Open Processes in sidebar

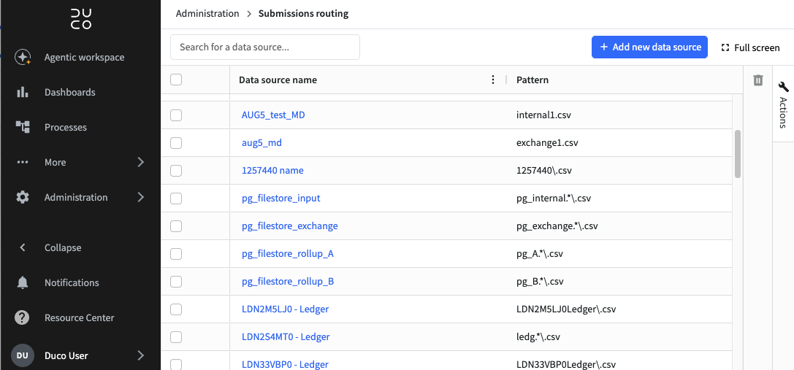(x=65, y=127)
